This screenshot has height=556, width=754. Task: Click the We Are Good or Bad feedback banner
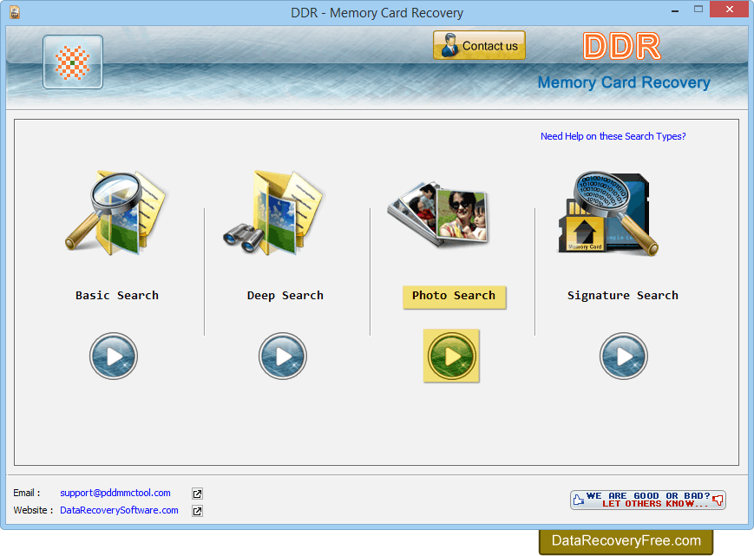[648, 500]
